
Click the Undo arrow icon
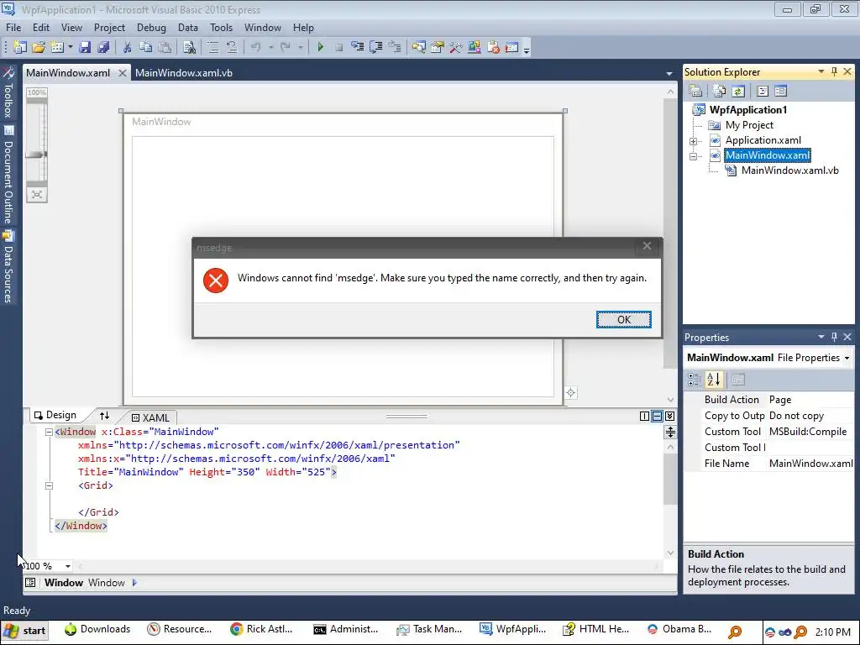pos(255,47)
